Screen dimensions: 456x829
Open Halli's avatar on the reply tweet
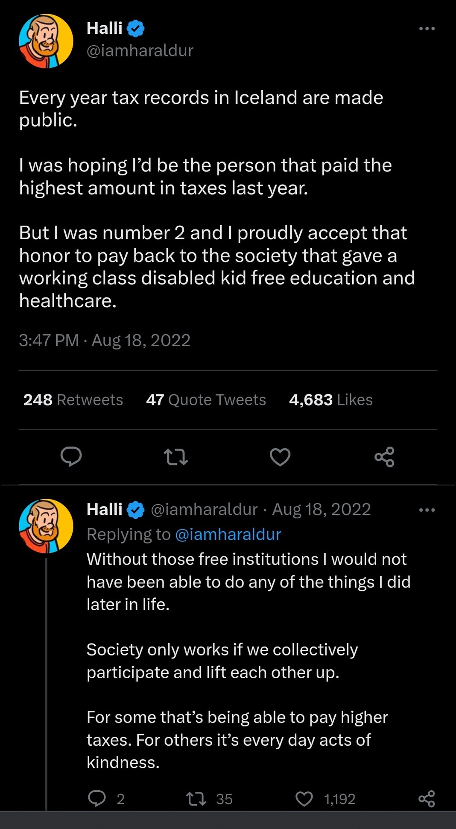(46, 526)
